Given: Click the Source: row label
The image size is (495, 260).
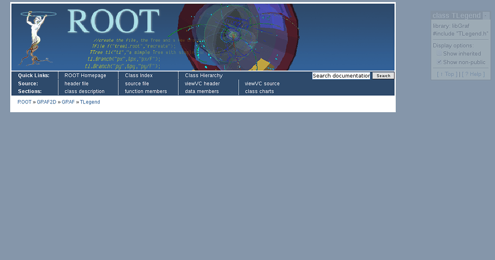Looking at the screenshot, I should 28,84.
